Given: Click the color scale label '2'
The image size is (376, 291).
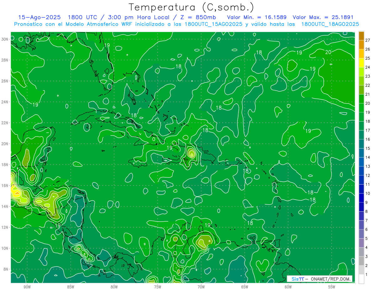Looking at the screenshot, I should [367, 266].
